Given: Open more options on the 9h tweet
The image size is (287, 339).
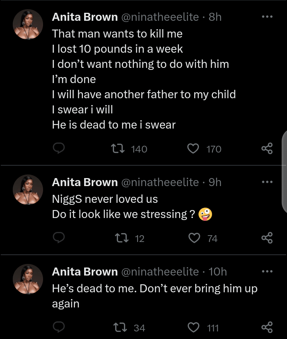Looking at the screenshot, I should click(x=267, y=182).
